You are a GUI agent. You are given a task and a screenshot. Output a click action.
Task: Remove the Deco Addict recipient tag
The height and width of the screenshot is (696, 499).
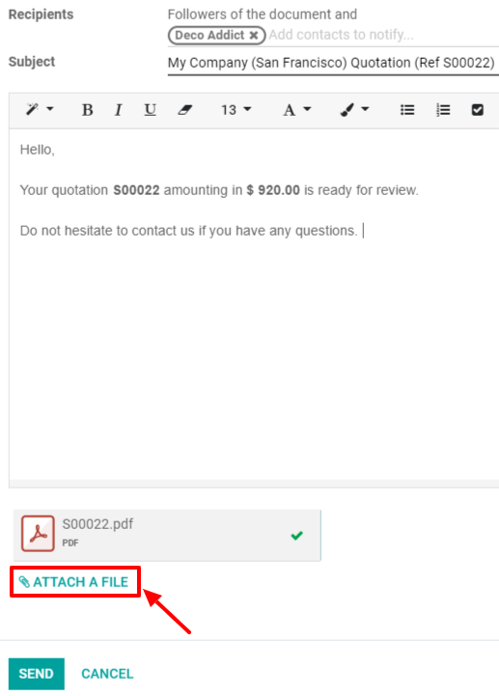tap(254, 35)
